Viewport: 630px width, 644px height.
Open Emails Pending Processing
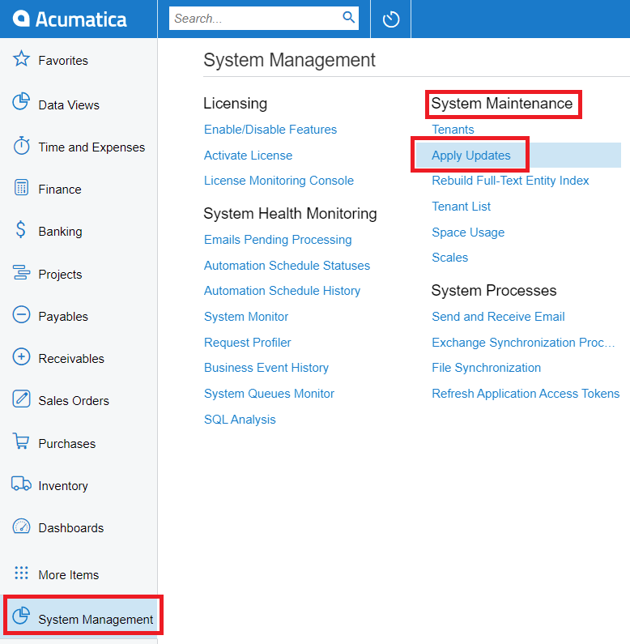pyautogui.click(x=278, y=240)
